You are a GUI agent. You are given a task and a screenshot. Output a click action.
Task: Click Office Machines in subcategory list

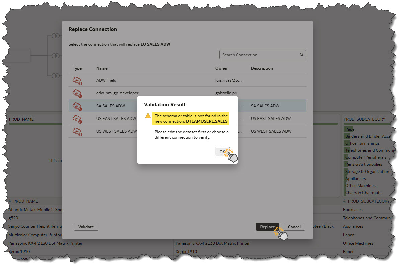click(360, 186)
